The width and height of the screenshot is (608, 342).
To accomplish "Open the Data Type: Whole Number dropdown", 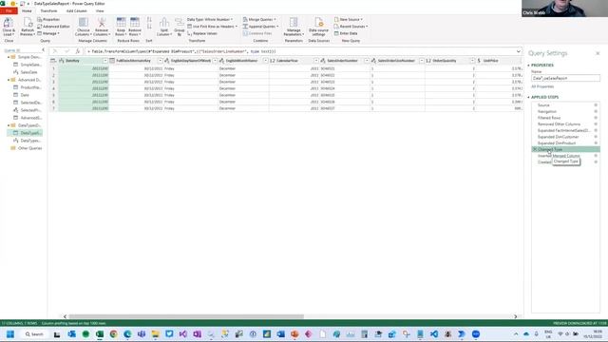I will 210,19.
